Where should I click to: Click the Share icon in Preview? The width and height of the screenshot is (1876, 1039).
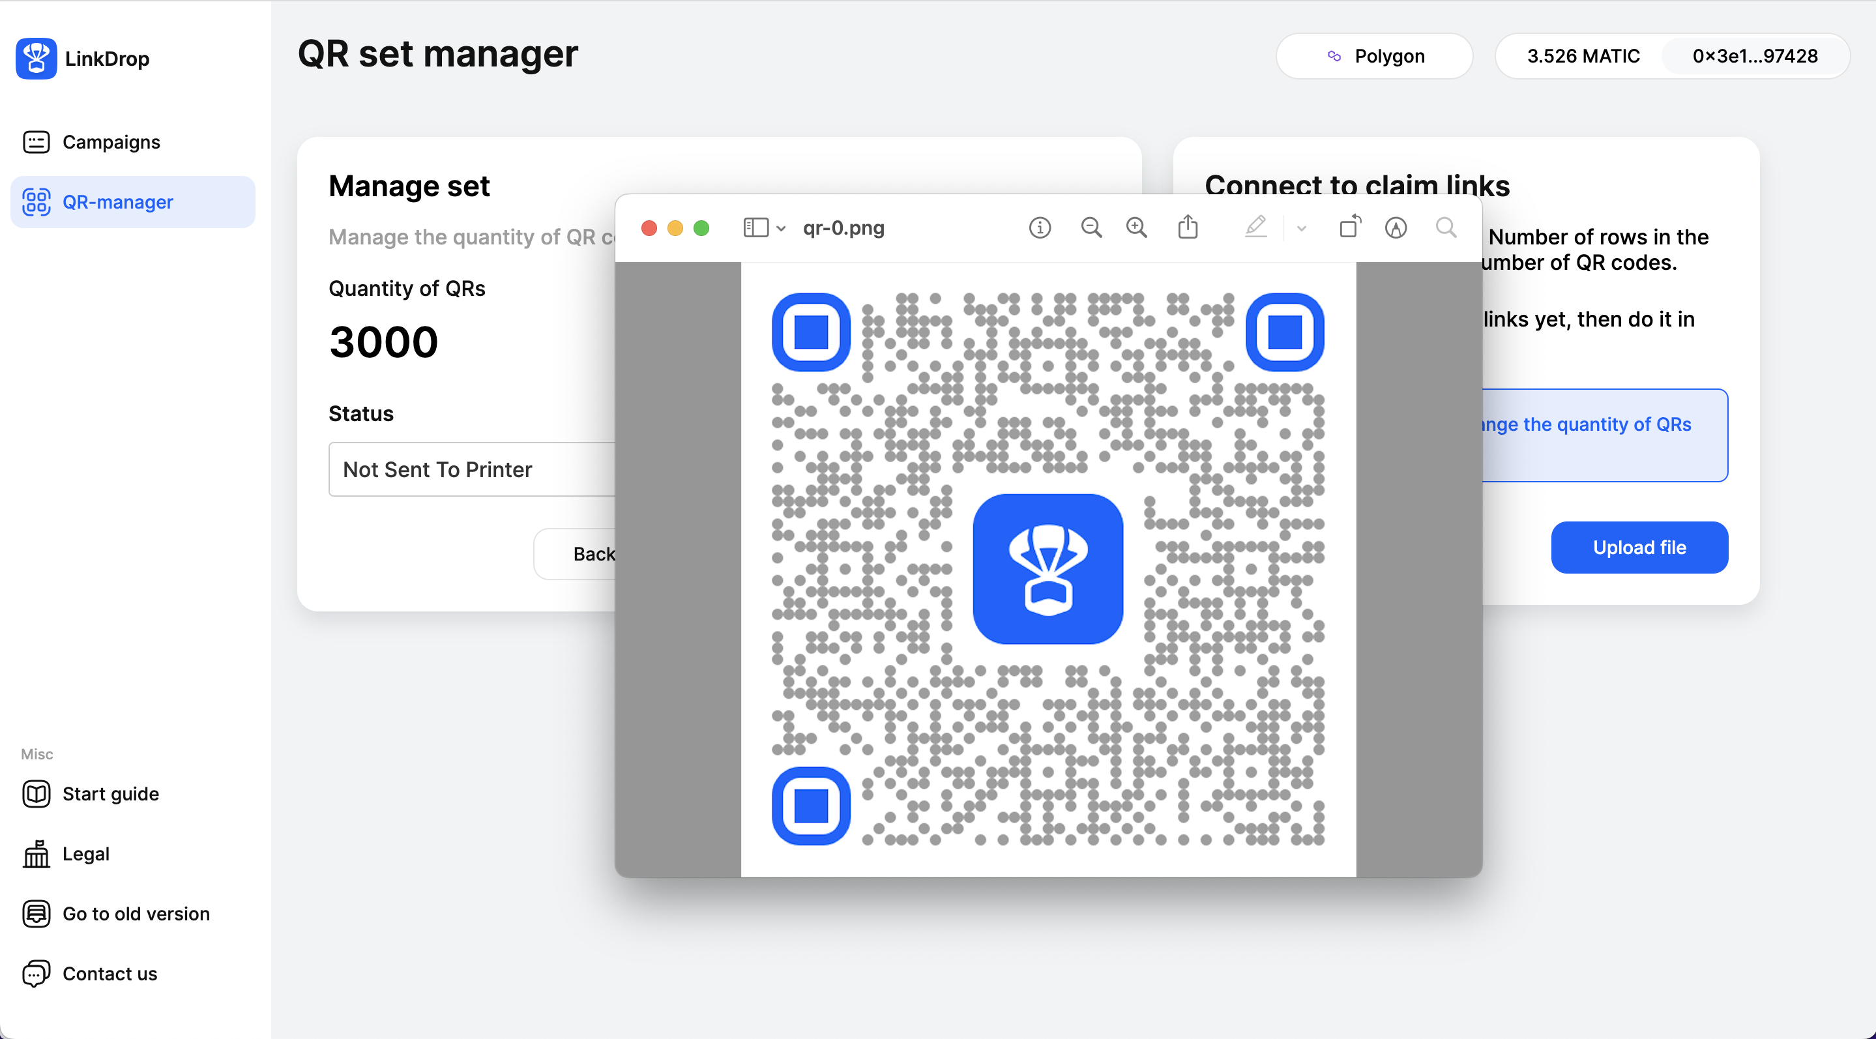[x=1188, y=226]
